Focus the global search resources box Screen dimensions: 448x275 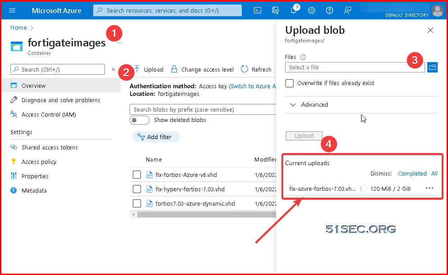(167, 10)
